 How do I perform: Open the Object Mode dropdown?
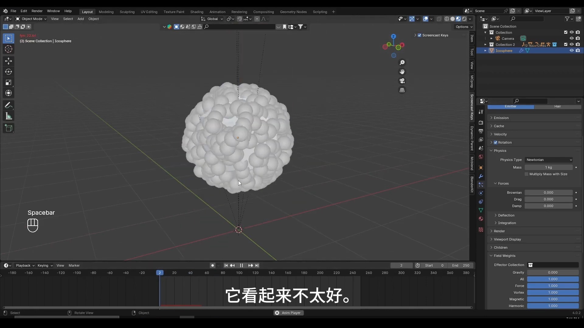31,19
